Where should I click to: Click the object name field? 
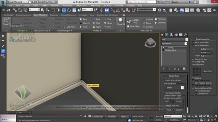click(x=173, y=39)
